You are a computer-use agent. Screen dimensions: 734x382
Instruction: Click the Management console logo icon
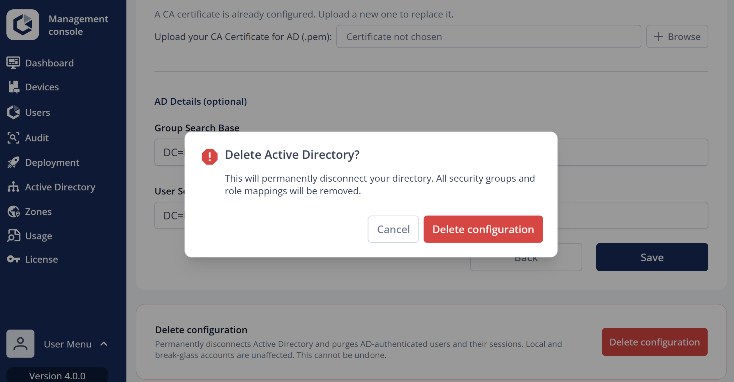coord(23,25)
